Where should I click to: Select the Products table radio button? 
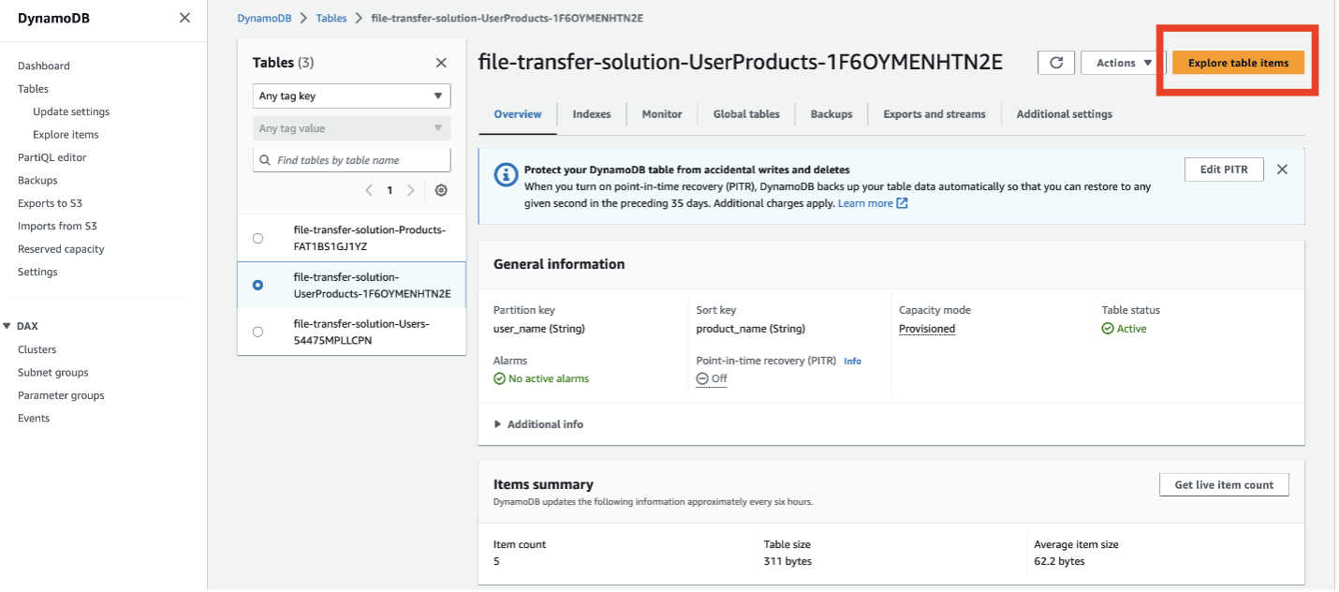(257, 238)
